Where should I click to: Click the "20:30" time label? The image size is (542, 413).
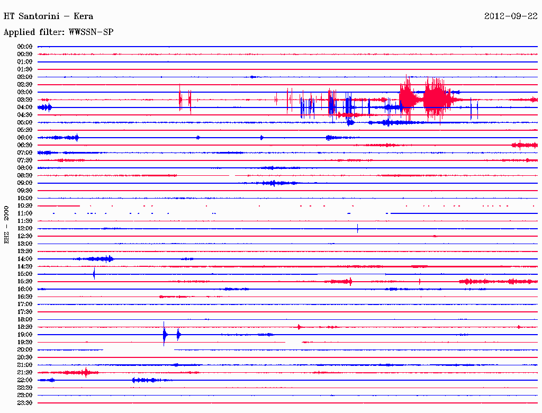[x=25, y=357]
